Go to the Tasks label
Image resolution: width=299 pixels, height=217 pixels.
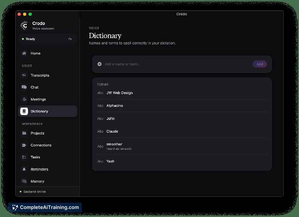point(35,157)
